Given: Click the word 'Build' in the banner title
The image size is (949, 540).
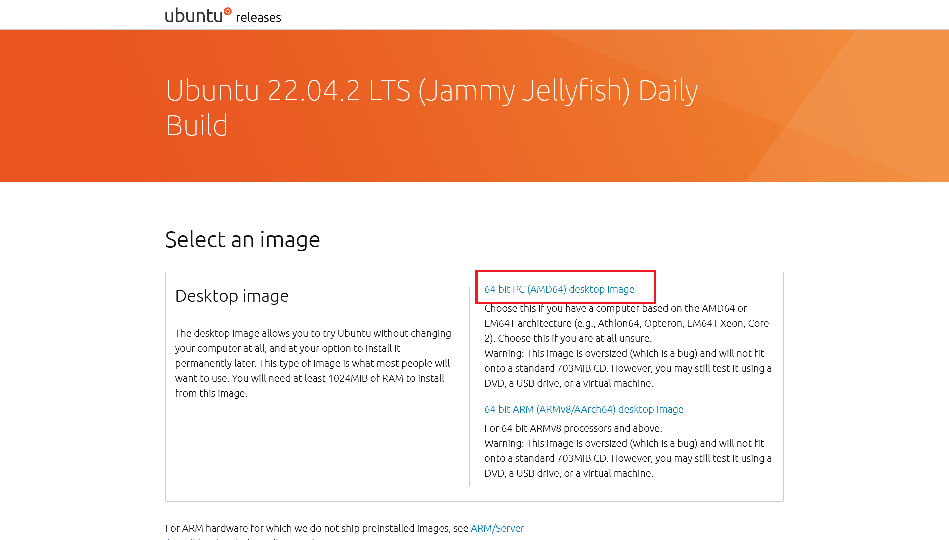Looking at the screenshot, I should click(197, 125).
